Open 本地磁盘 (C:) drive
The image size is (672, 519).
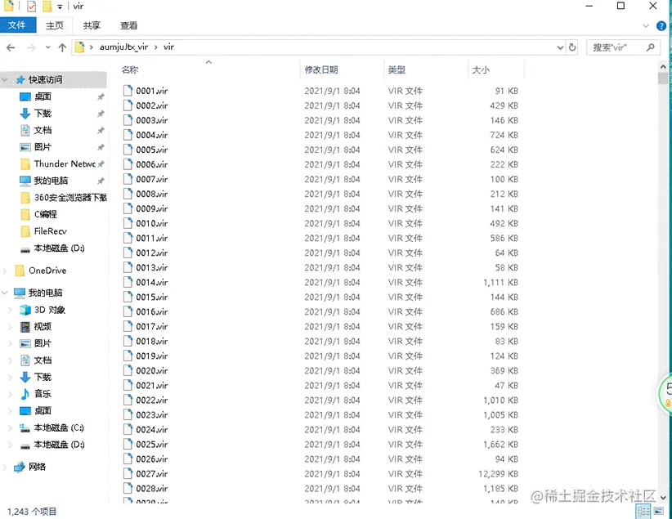(59, 427)
